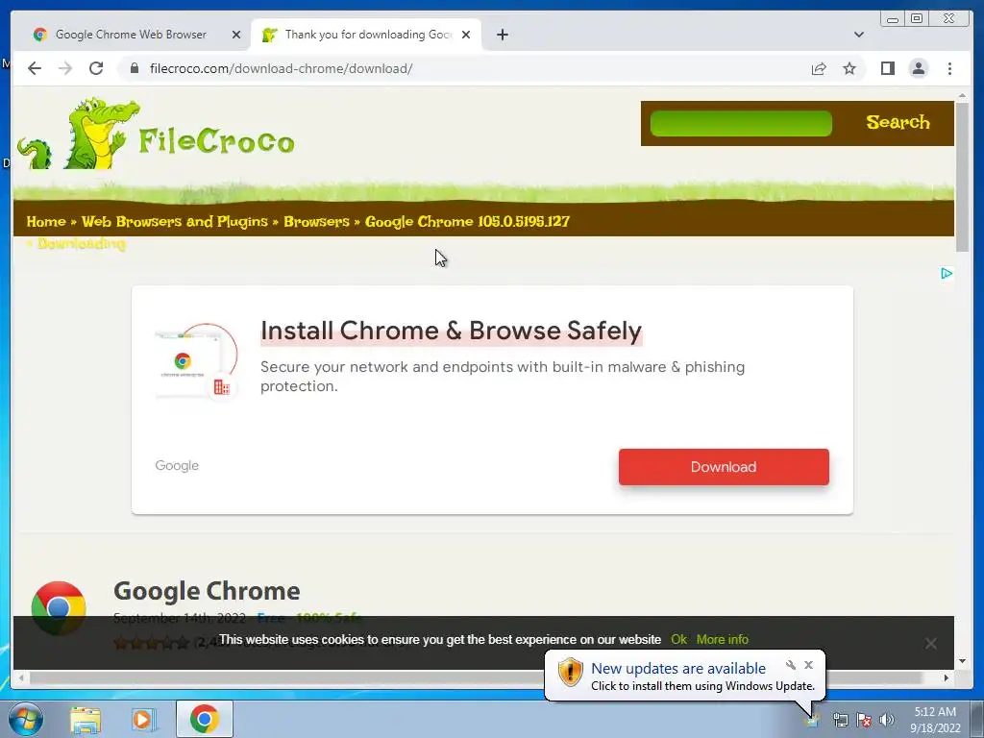
Task: Expand the tab search chevron
Action: point(858,35)
